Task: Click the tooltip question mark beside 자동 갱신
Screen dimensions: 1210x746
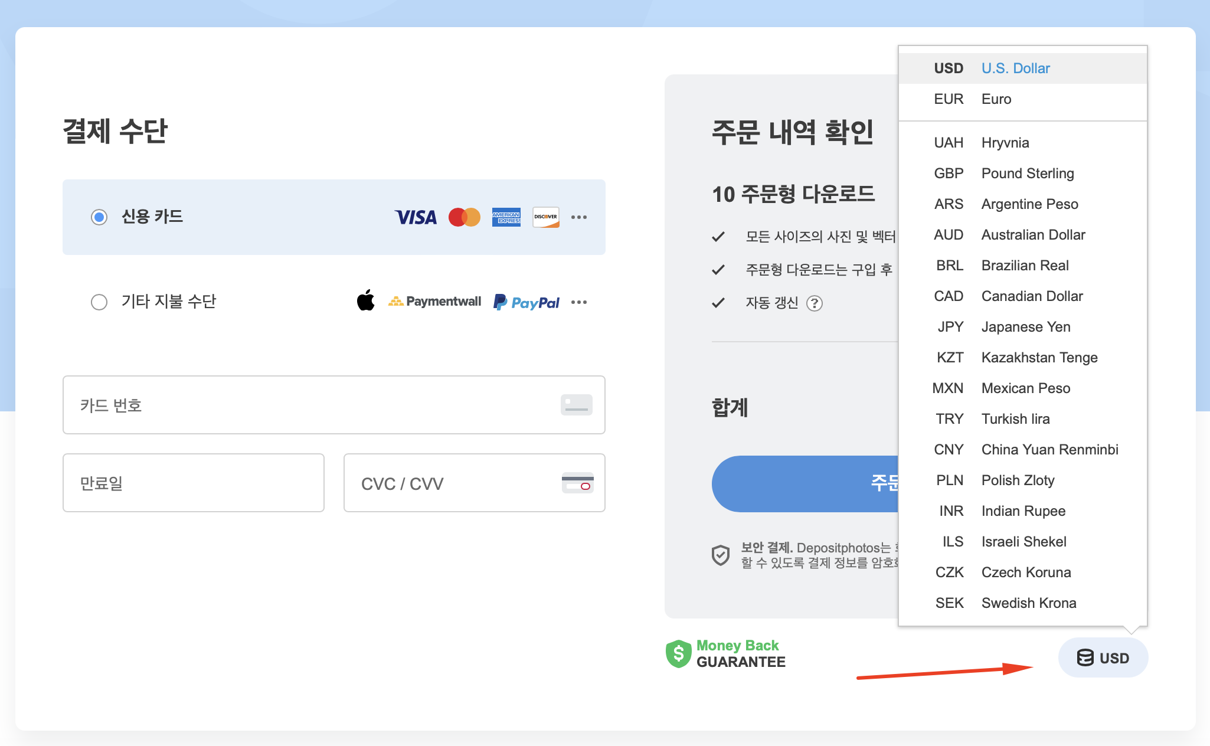Action: 816,303
